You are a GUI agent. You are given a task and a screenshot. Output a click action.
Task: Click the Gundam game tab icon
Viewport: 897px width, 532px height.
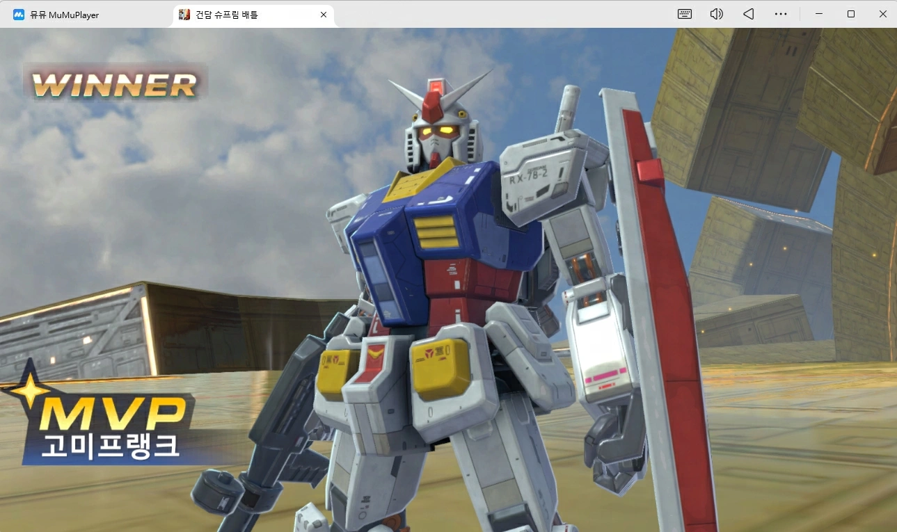tap(184, 15)
